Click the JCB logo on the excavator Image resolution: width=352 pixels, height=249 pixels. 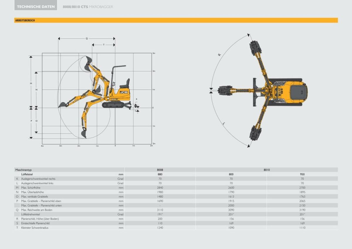(123, 92)
